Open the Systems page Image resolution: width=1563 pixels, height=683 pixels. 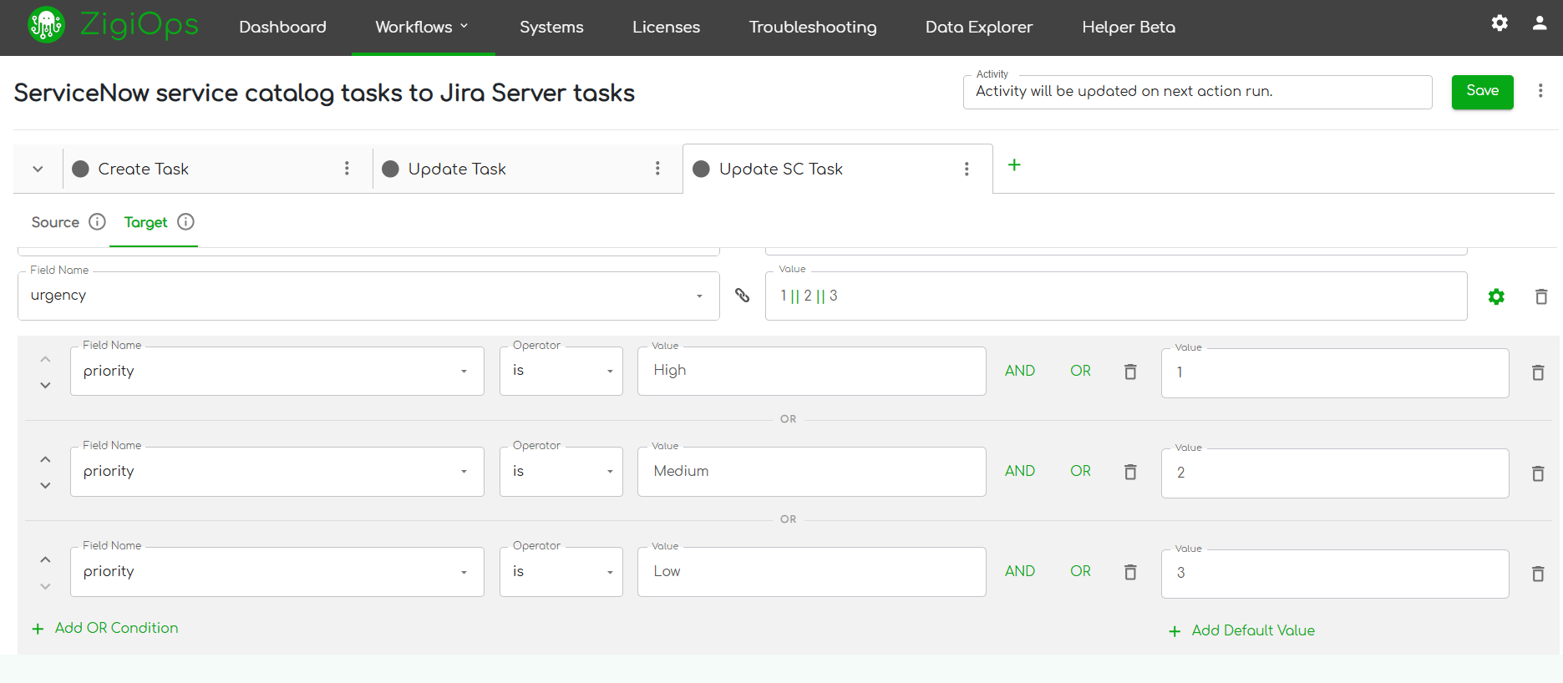point(551,27)
